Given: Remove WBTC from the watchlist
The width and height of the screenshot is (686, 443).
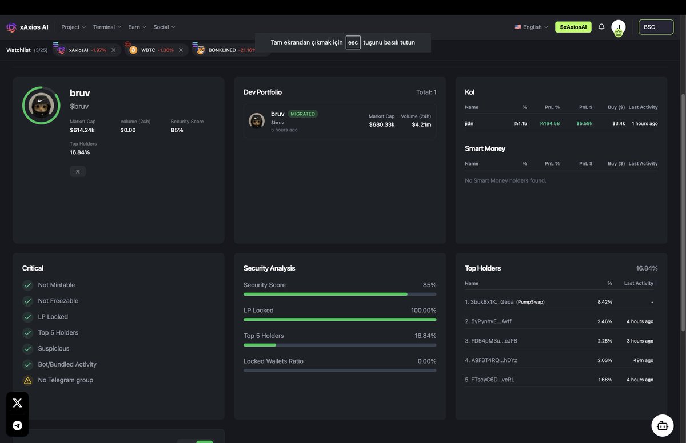Looking at the screenshot, I should click(181, 50).
